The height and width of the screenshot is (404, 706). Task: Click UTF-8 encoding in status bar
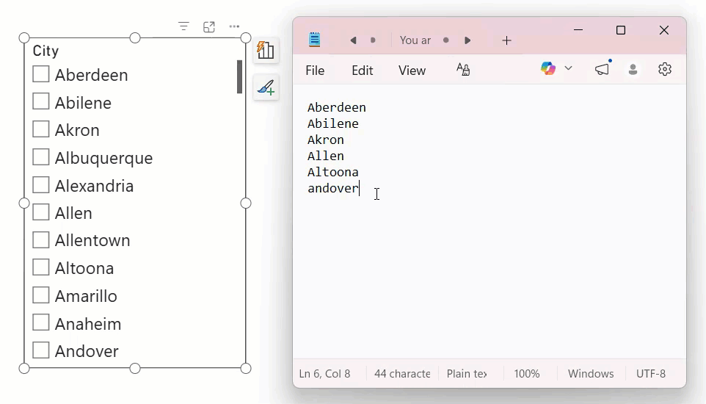(x=651, y=374)
